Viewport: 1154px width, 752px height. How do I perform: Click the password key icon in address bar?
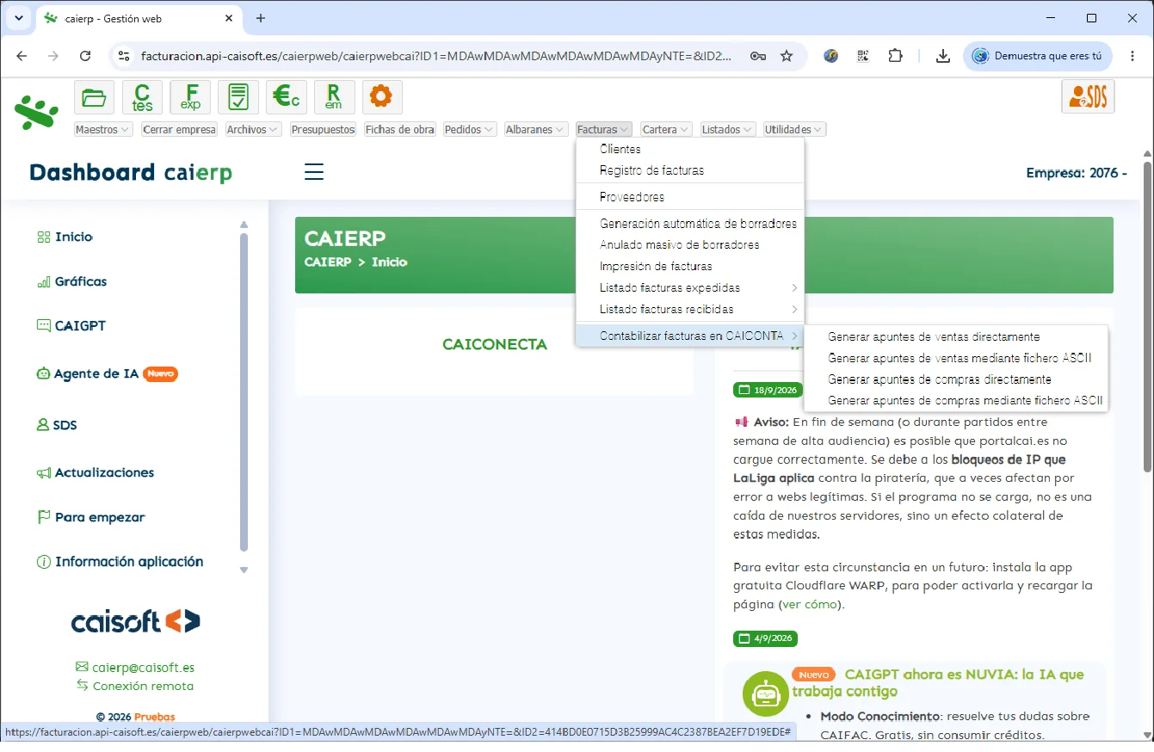tap(757, 56)
